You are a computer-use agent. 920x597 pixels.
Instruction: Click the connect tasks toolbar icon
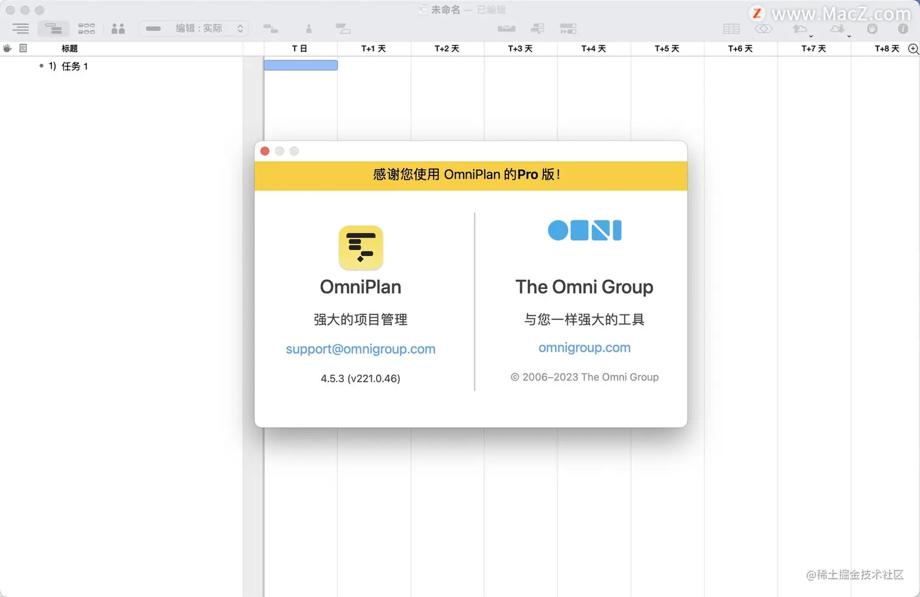click(x=271, y=29)
